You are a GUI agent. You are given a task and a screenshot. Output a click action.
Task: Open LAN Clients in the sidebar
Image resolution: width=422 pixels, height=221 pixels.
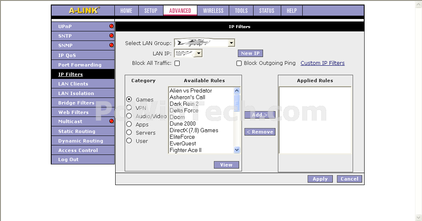[83, 84]
